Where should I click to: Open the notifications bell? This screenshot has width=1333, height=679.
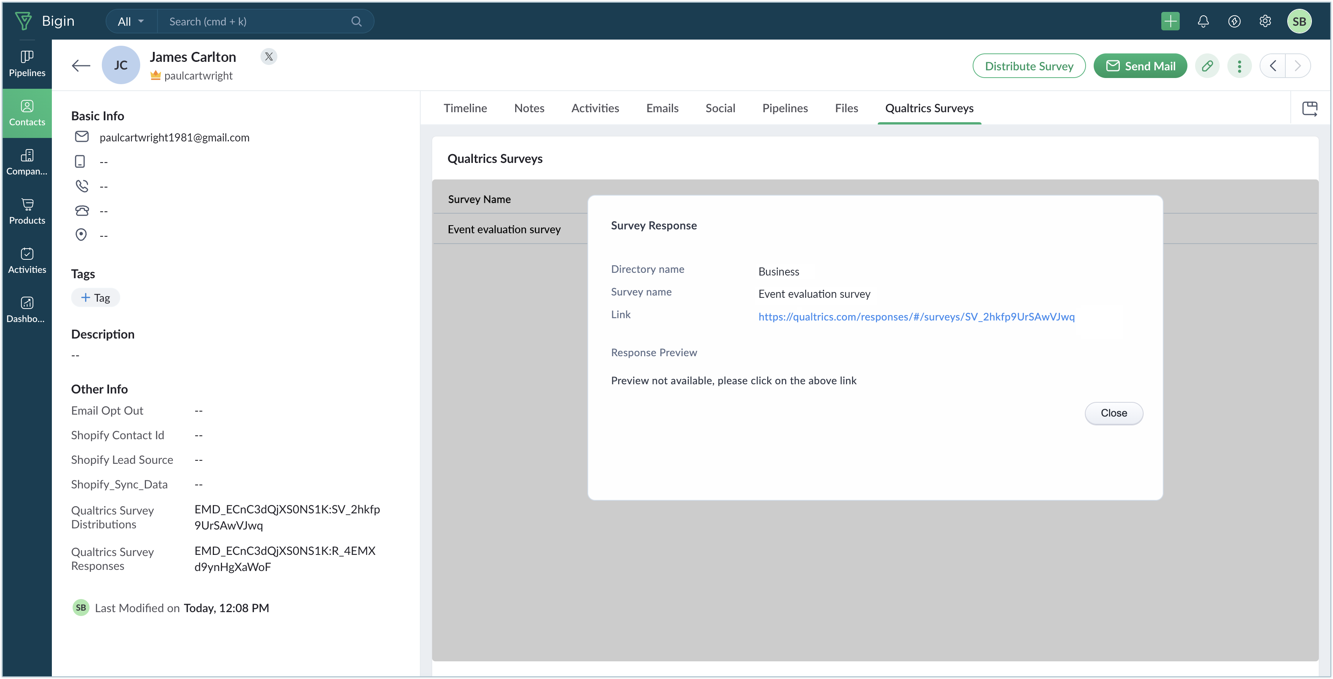(x=1203, y=21)
